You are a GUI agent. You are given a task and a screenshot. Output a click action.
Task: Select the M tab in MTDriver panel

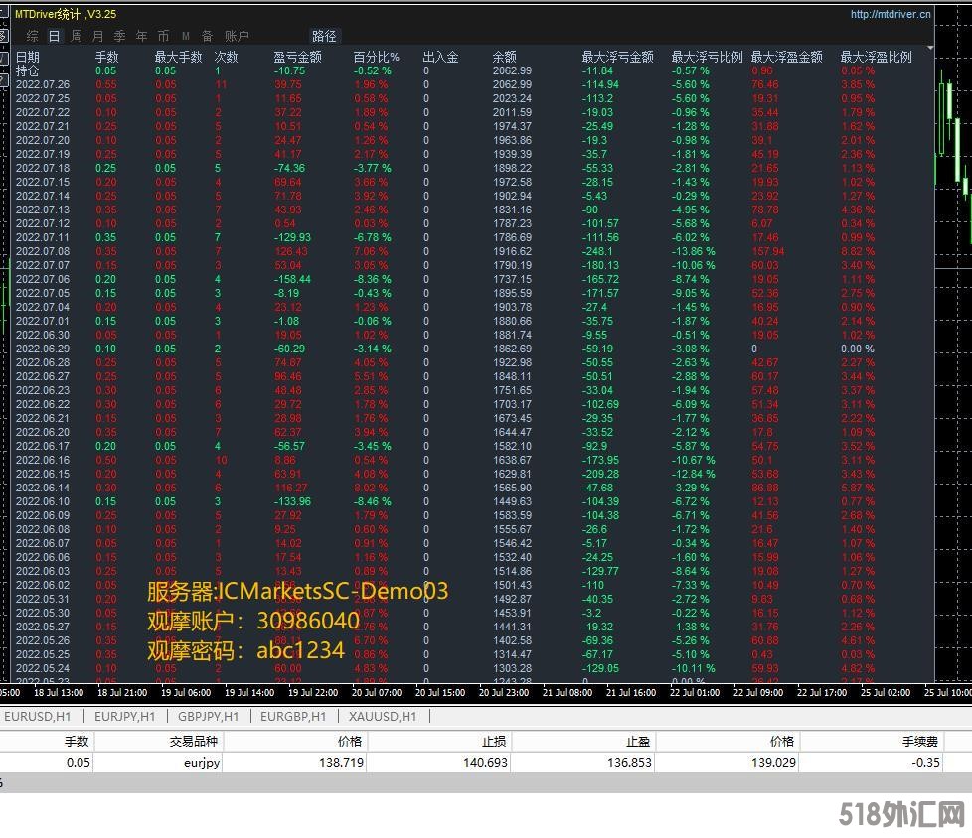coord(185,36)
